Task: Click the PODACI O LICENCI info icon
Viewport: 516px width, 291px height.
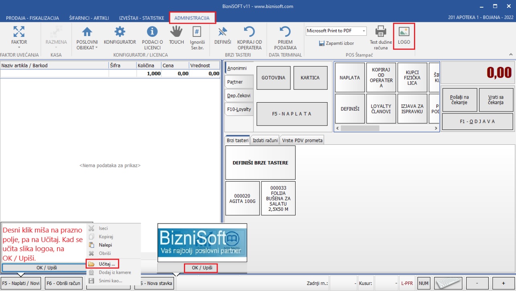Action: [x=152, y=32]
